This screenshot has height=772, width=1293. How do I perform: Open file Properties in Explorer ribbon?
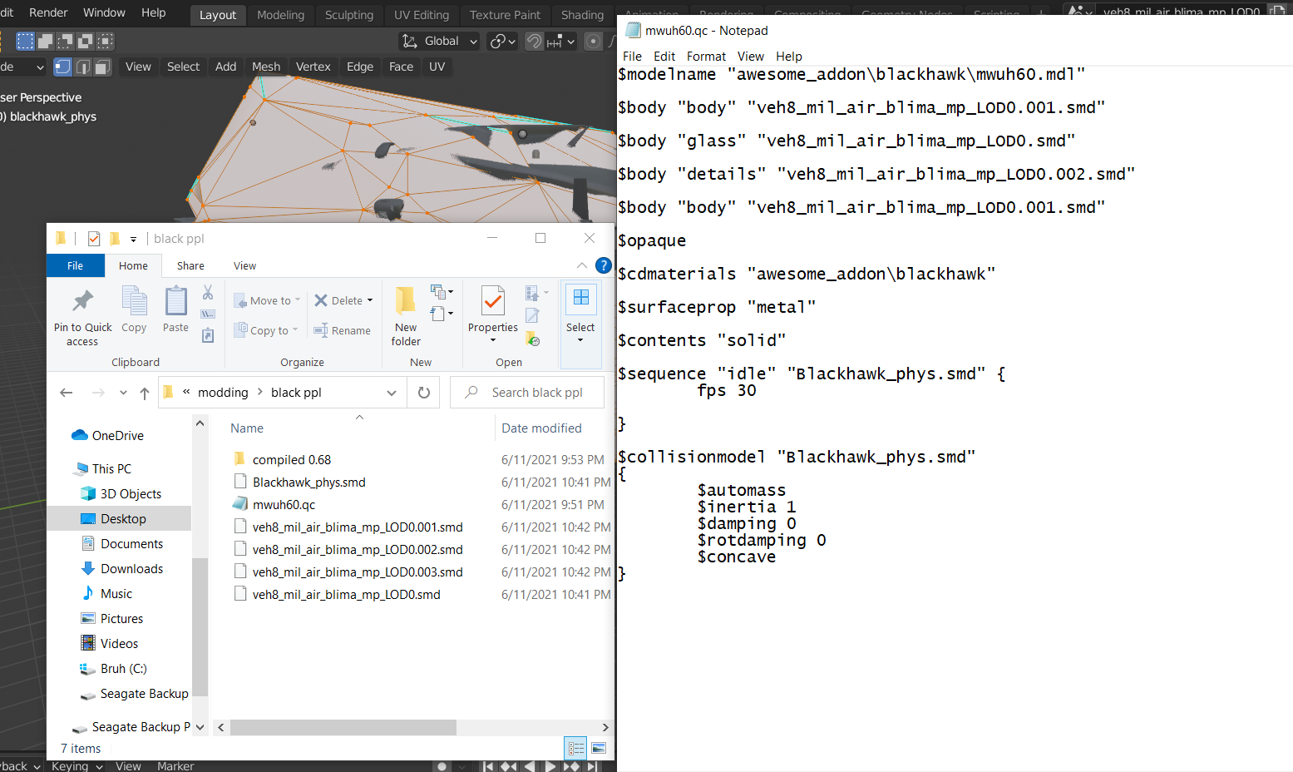pos(493,314)
